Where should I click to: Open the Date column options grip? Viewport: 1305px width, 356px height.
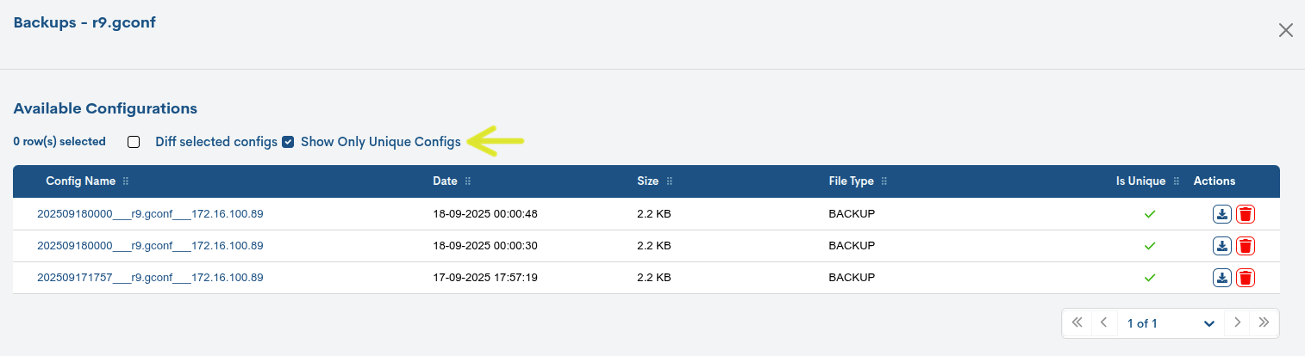[468, 181]
